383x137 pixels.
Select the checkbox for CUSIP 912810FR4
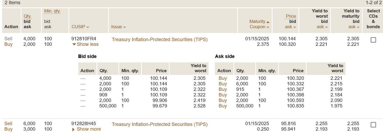tap(373, 40)
